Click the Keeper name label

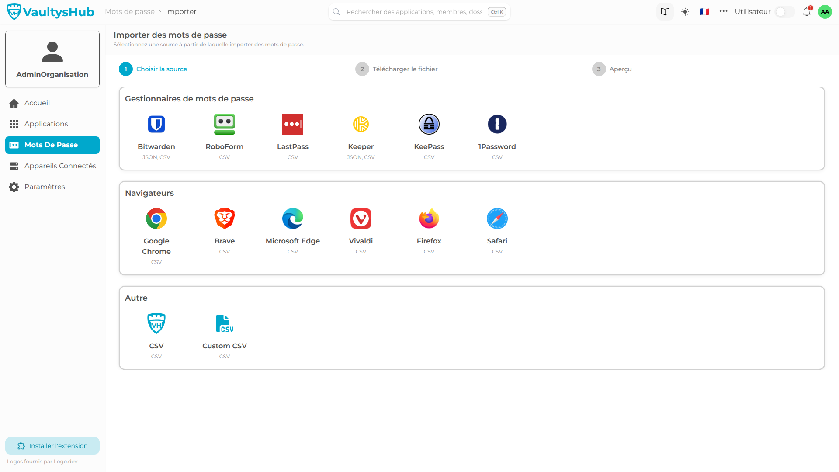click(x=361, y=147)
